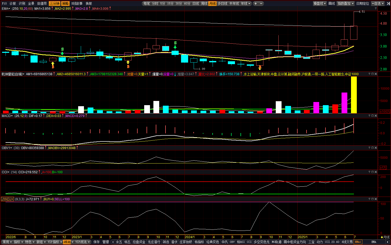Open the MACD indicator selector dropdown
391x245 pixels.
coord(7,116)
